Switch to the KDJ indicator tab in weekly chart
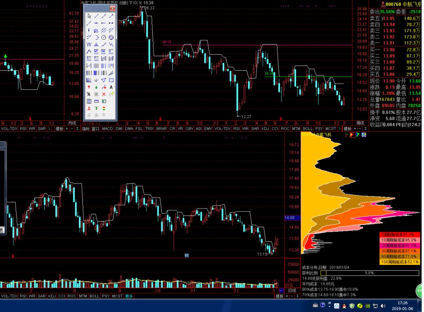 265,128
